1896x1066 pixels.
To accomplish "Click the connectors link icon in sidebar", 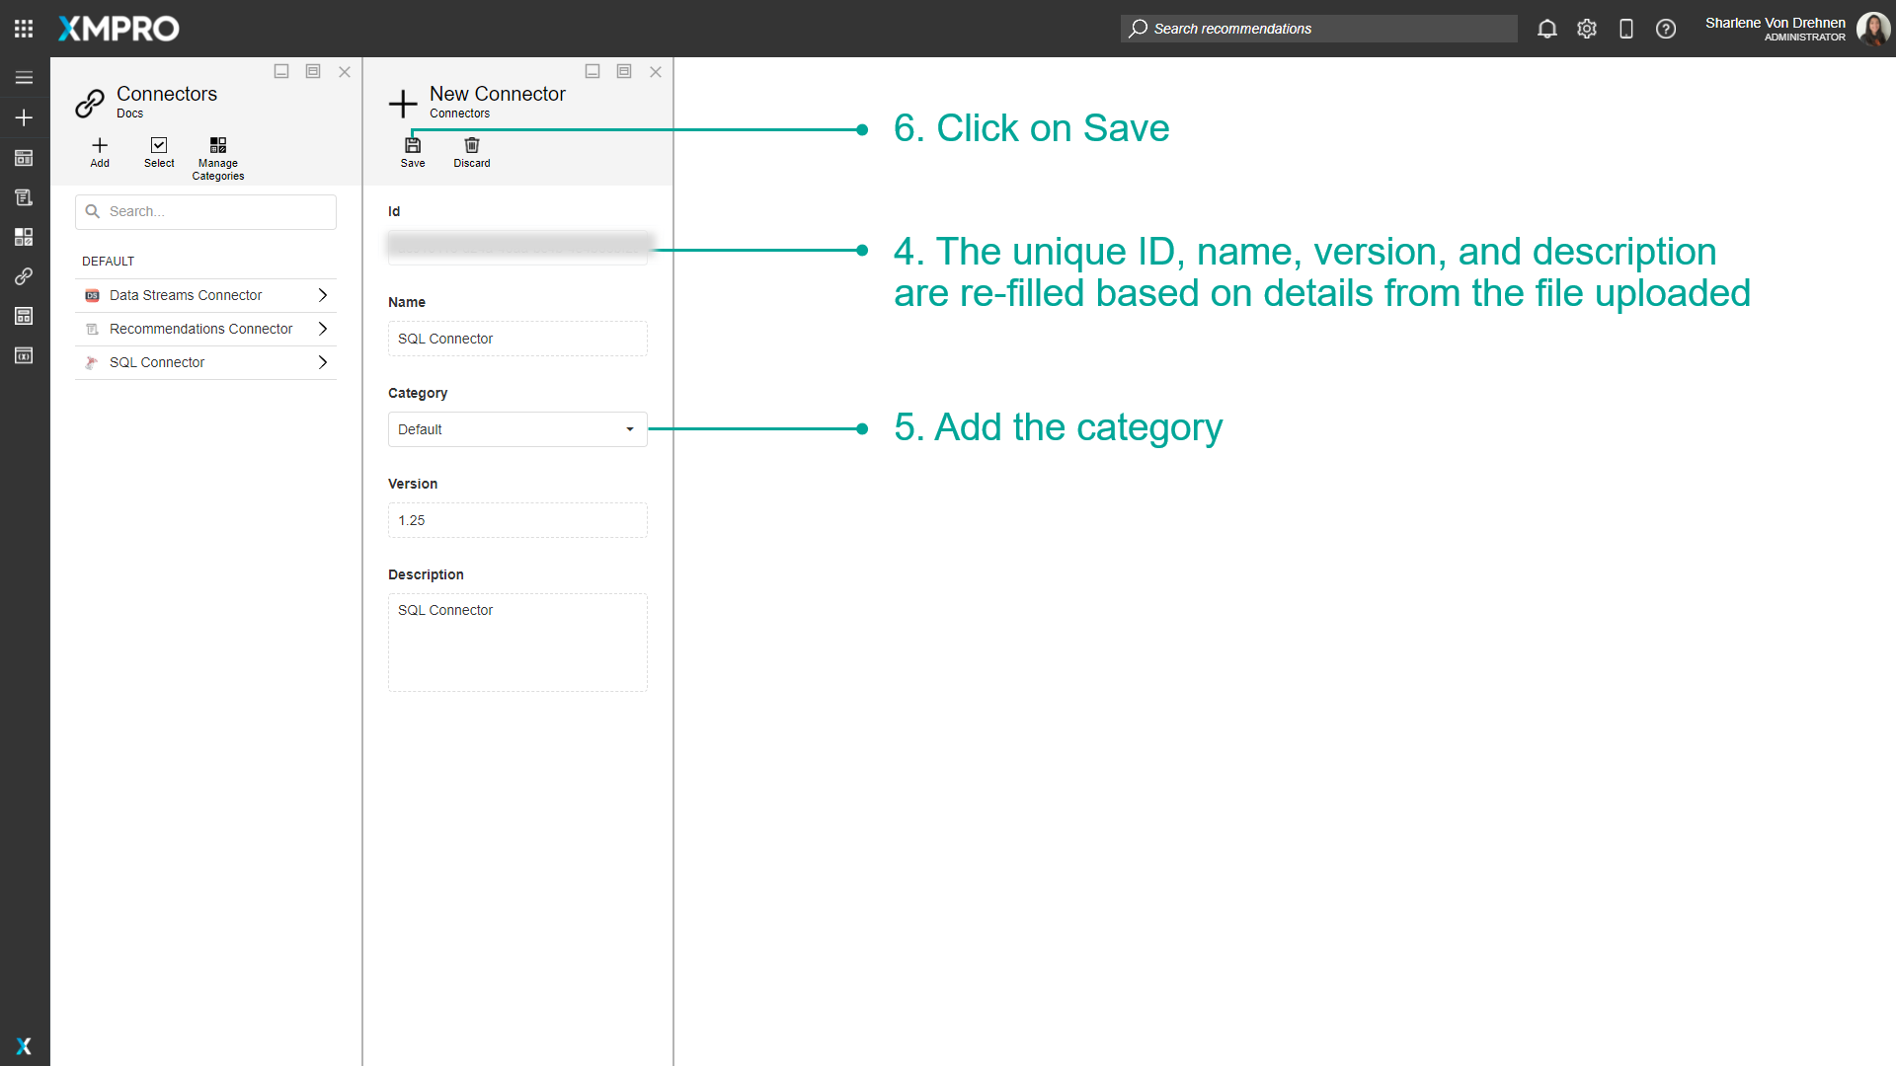I will (x=24, y=276).
